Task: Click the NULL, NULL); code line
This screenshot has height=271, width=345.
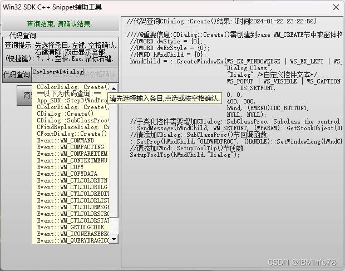Action: [x=246, y=115]
